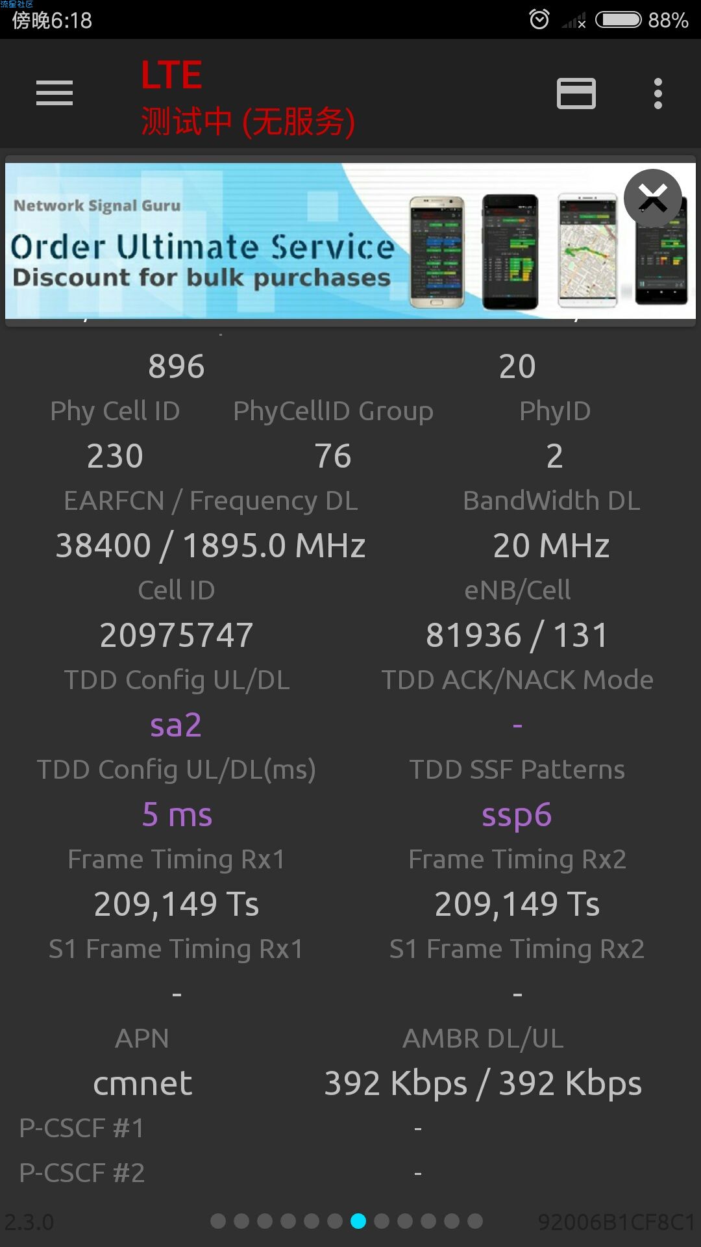Image resolution: width=701 pixels, height=1247 pixels.
Task: Tap the ssp6 TDD SSF Patterns value
Action: 517,816
